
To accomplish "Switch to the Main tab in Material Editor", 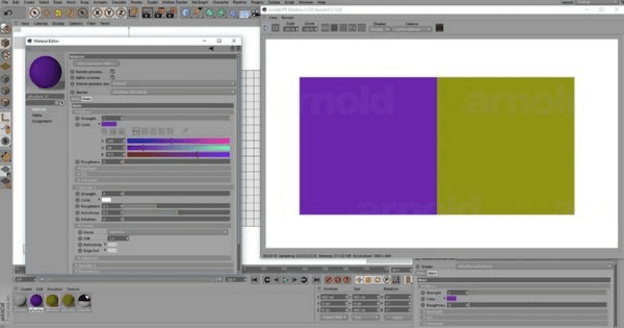I will click(86, 99).
